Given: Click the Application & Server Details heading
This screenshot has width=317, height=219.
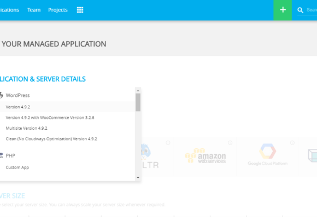Looking at the screenshot, I should [43, 79].
